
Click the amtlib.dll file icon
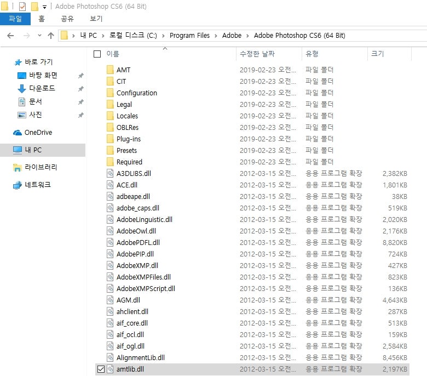pyautogui.click(x=110, y=369)
